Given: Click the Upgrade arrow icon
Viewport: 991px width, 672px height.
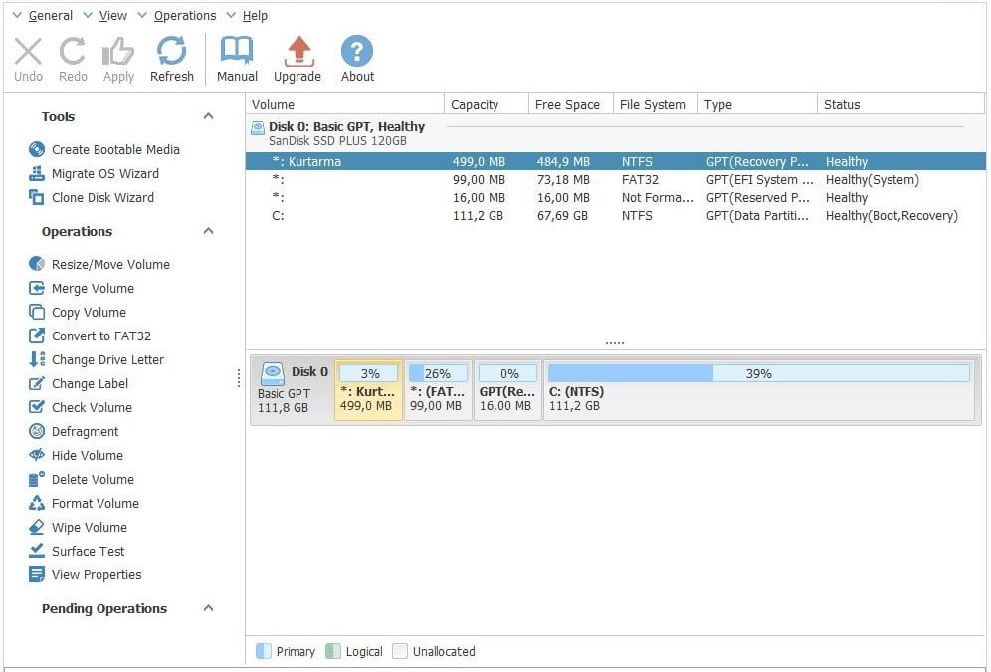Looking at the screenshot, I should (x=297, y=52).
